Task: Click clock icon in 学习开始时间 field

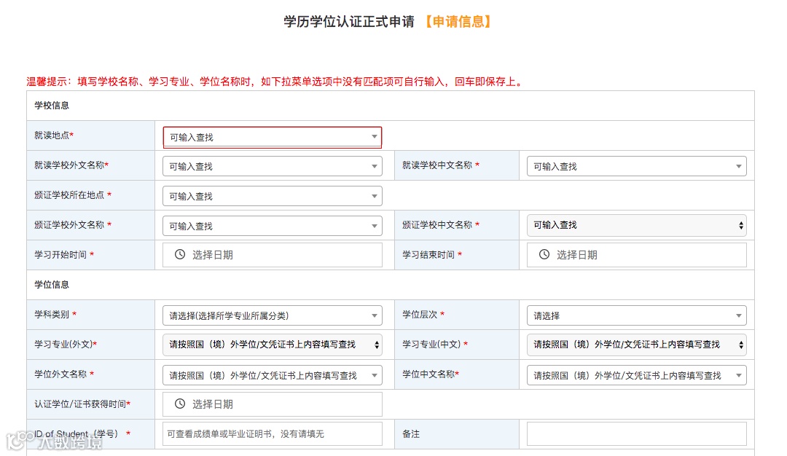Action: 180,254
